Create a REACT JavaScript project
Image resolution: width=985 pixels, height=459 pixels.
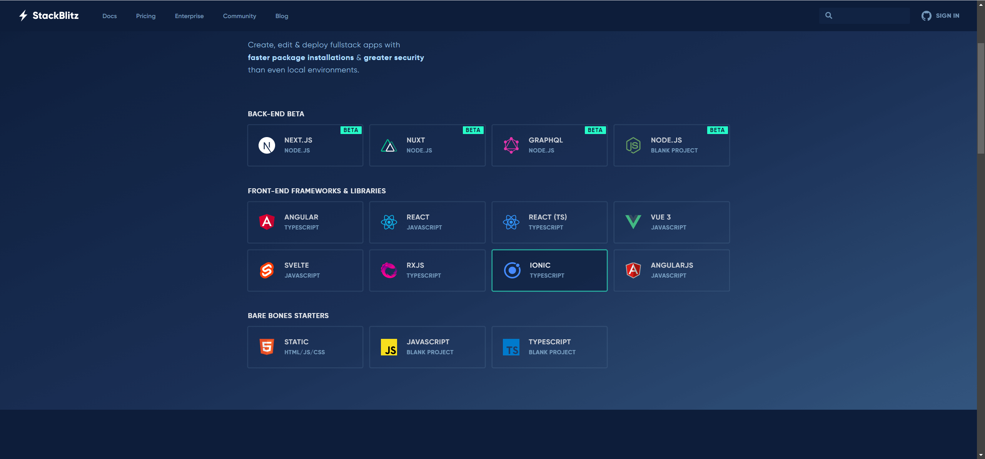coord(427,222)
